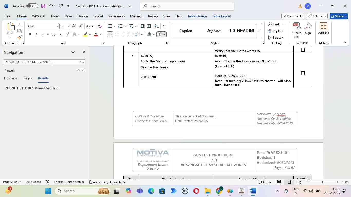Click the Format Painter icon
This screenshot has width=351, height=197.
pos(20,37)
